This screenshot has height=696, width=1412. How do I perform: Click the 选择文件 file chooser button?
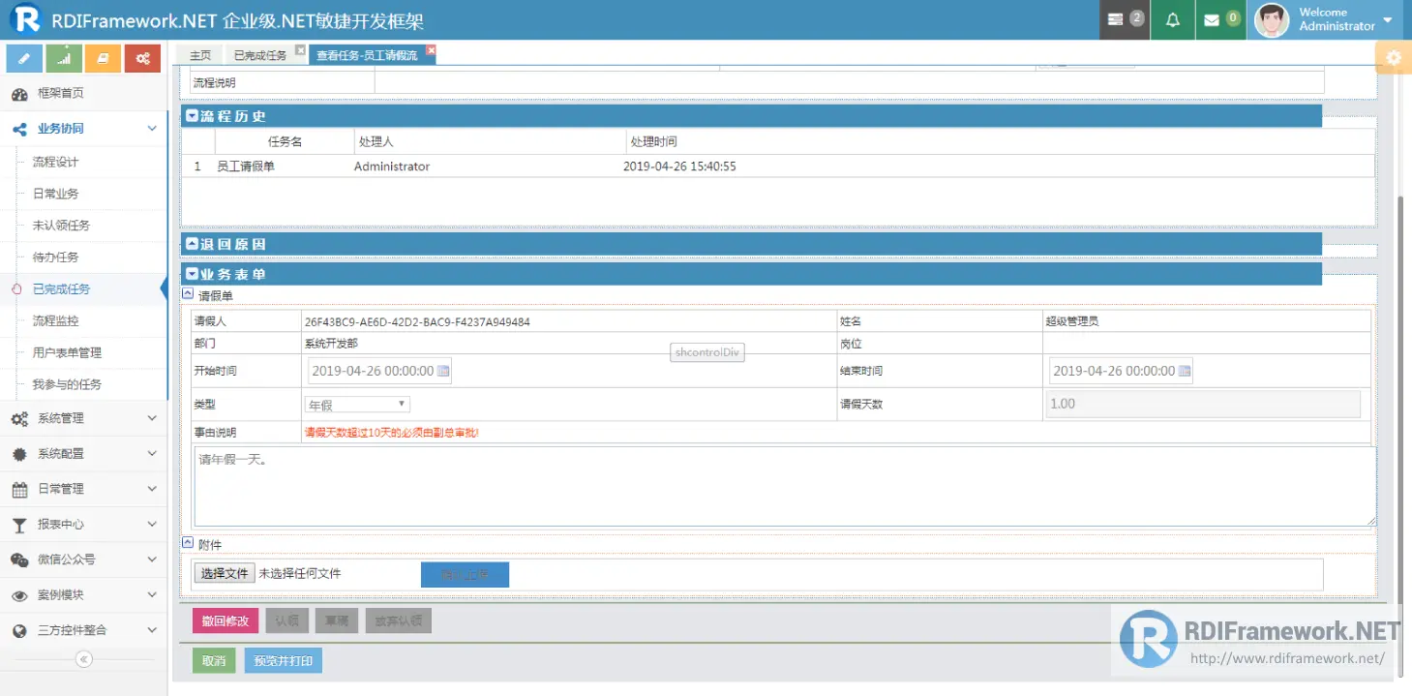(225, 573)
